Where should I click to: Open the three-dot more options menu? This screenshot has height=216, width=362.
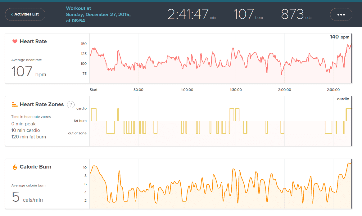(341, 14)
